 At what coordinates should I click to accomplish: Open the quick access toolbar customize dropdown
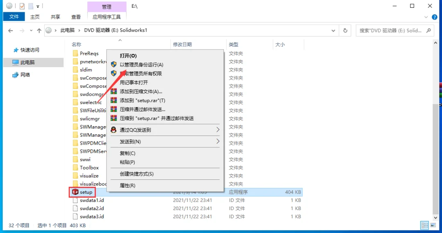38,6
